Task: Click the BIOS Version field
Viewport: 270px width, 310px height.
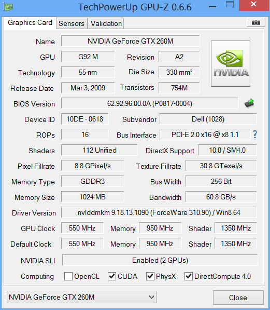Action: [150, 103]
